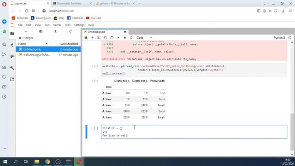Open the Help menu
The image size is (295, 166).
[x=91, y=25]
